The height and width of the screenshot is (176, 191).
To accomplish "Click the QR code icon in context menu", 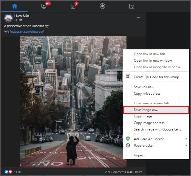I will [x=128, y=77].
